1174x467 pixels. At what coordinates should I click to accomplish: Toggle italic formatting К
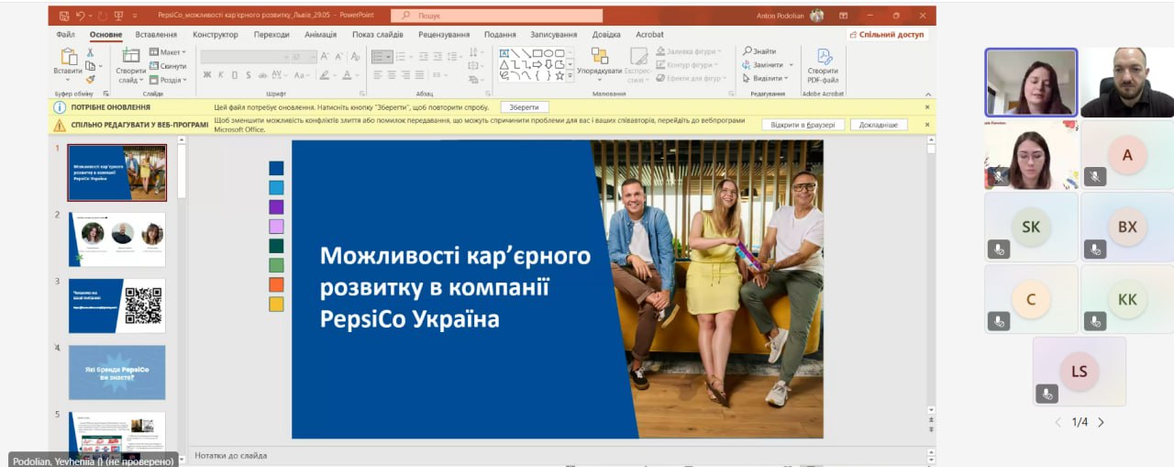point(221,75)
